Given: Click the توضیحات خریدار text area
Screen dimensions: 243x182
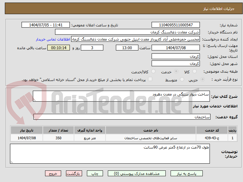Looking at the screenshot, I should tap(110, 154).
